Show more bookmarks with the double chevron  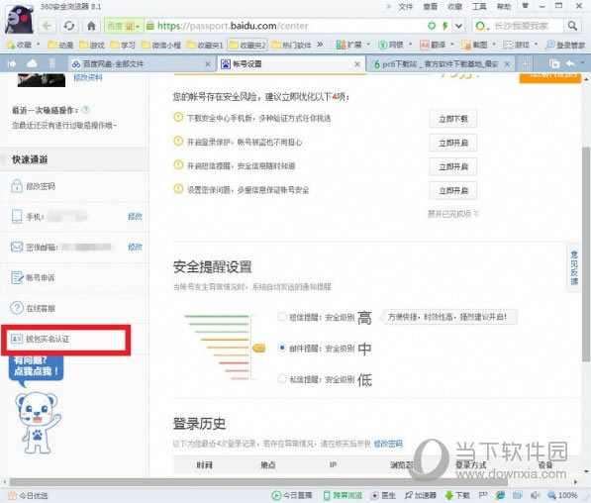[320, 45]
